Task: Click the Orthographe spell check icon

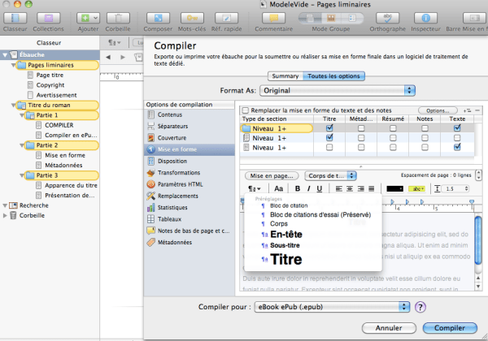Action: tap(387, 18)
